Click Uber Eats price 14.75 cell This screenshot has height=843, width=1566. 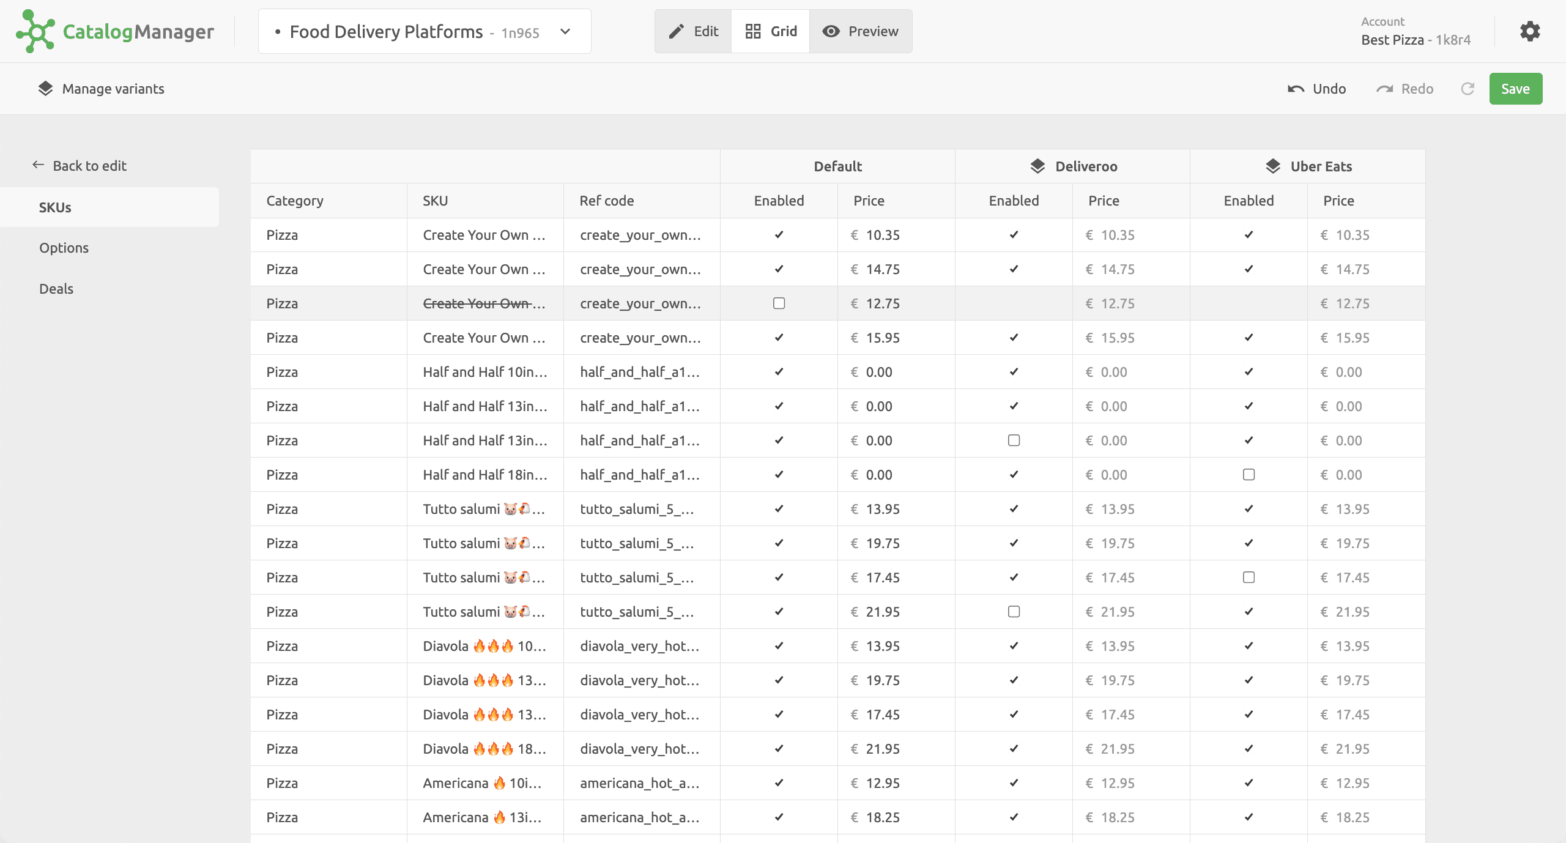(x=1366, y=269)
